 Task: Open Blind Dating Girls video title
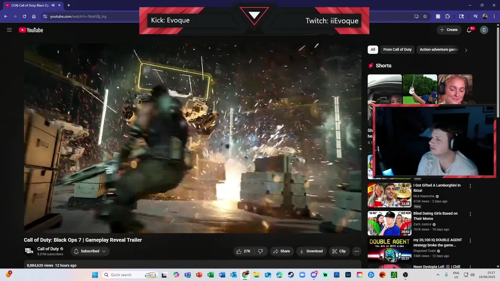(435, 216)
